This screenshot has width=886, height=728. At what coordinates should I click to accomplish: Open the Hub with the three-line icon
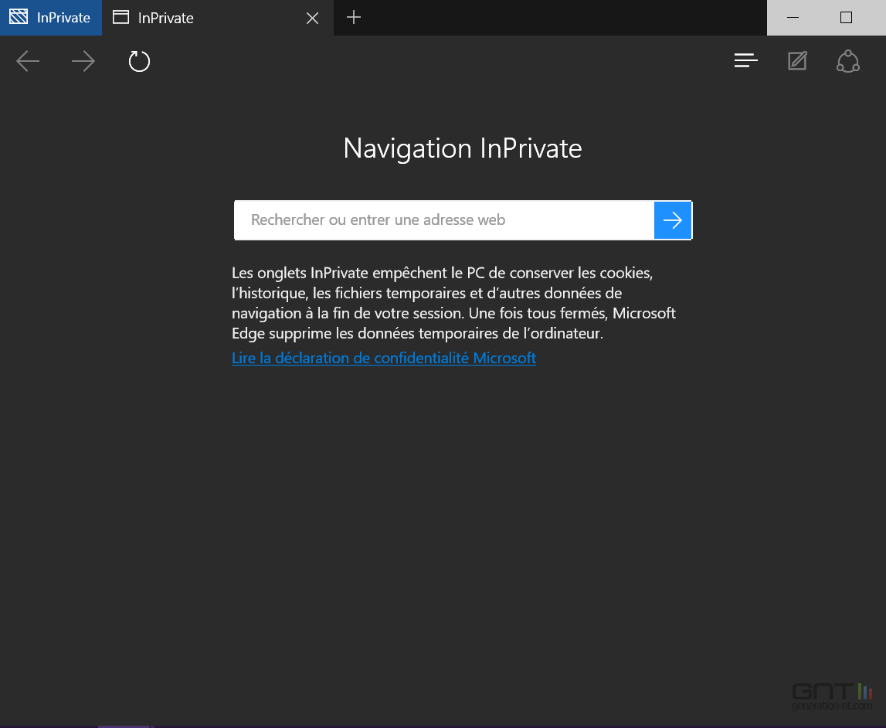coord(746,60)
